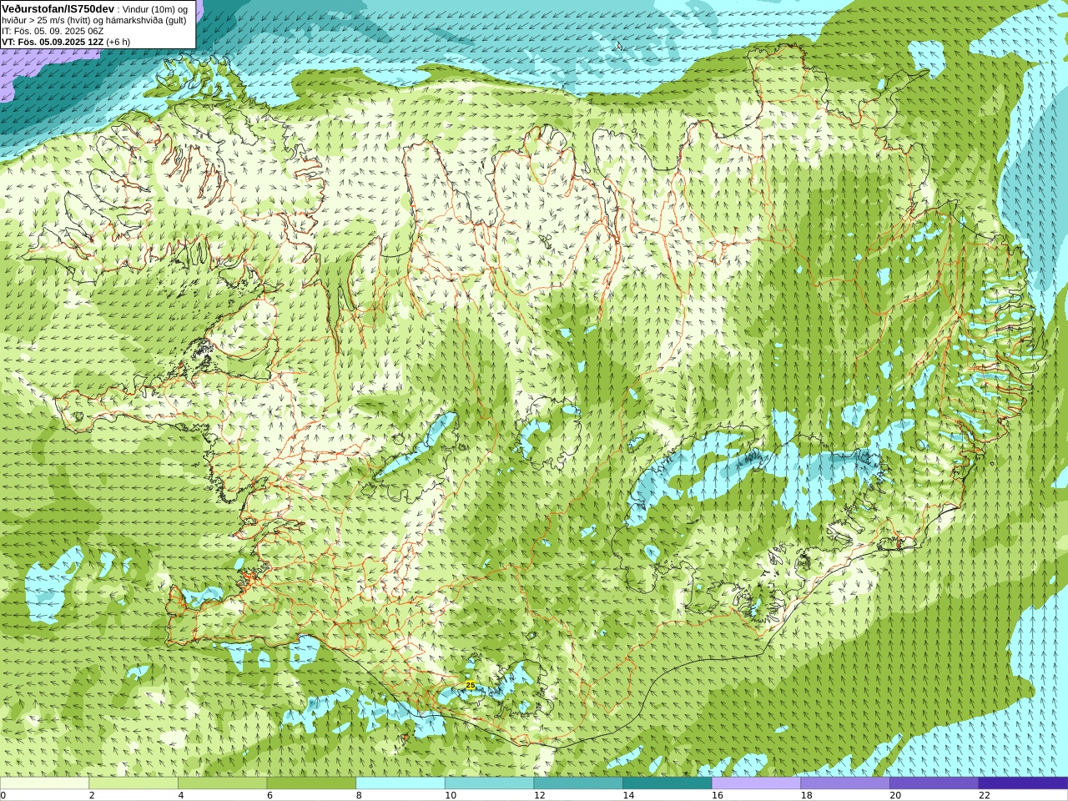Click the "(+6 h)" forecast offset text
Image resolution: width=1068 pixels, height=801 pixels.
(x=118, y=42)
